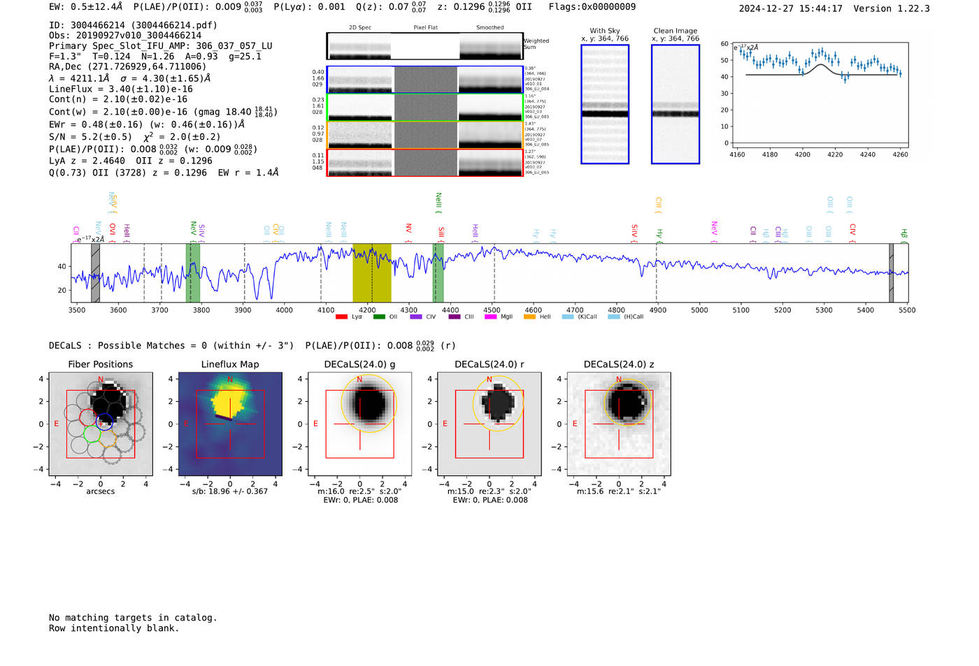Select the blue-bordered 2D spectrum row
This screenshot has height=666, width=979.
coord(425,80)
